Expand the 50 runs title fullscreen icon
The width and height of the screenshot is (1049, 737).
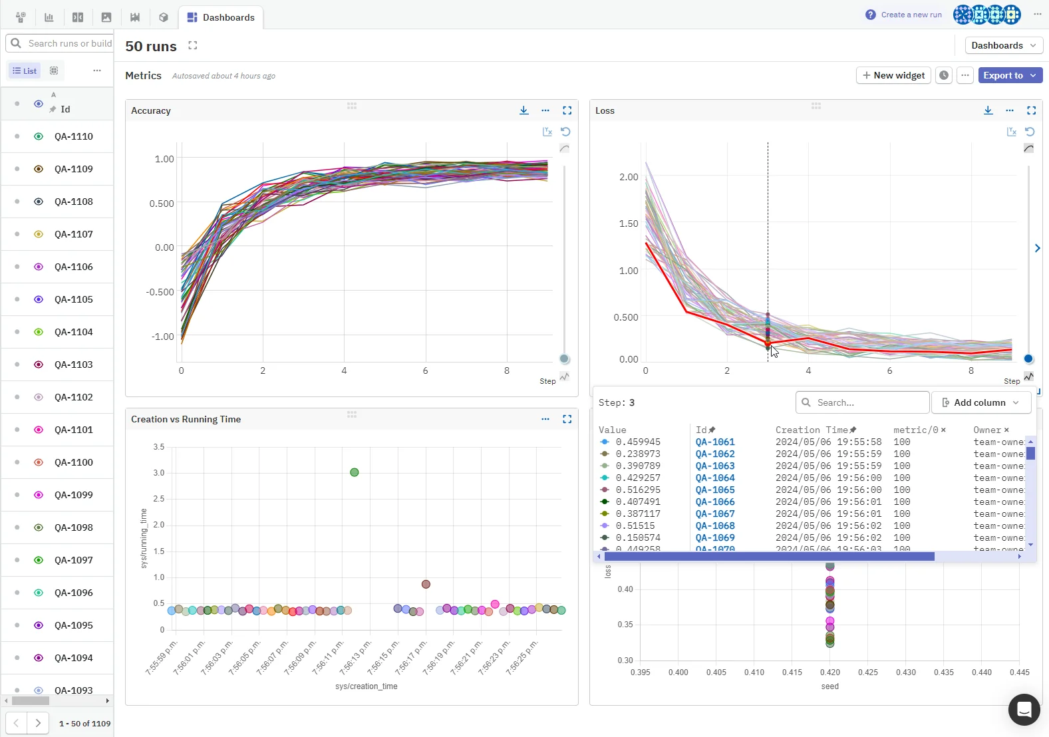click(193, 46)
